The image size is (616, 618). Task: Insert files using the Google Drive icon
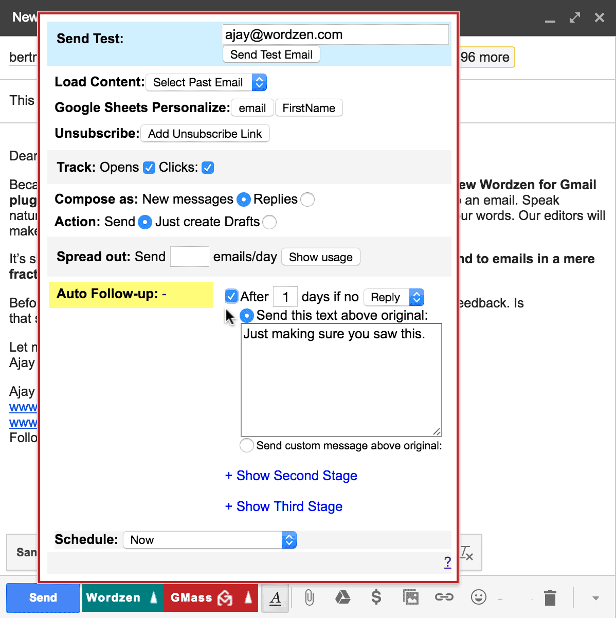342,597
